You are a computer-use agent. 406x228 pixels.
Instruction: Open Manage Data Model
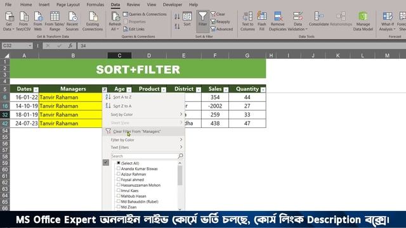pos(363,21)
